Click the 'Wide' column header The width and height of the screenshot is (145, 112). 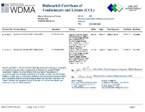(x=93, y=29)
